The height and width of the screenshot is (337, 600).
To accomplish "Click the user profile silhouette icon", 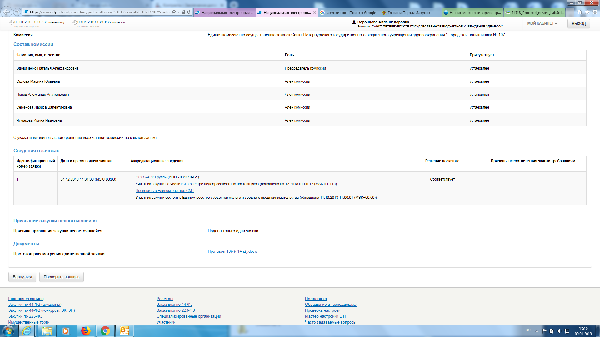I will coord(354,22).
